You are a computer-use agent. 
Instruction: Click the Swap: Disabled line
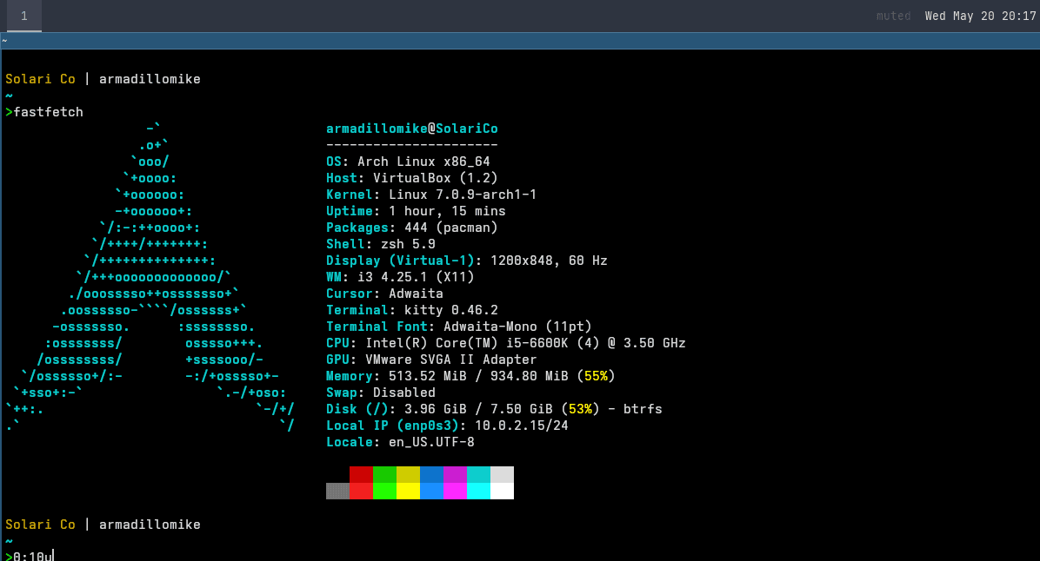pos(381,393)
